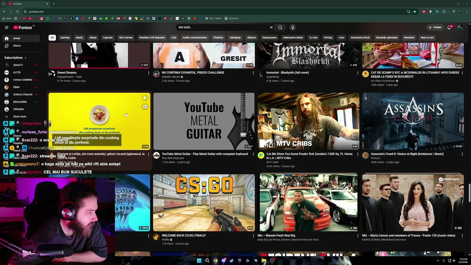471x265 pixels.
Task: Open the Science Channel subscription
Action: click(20, 95)
